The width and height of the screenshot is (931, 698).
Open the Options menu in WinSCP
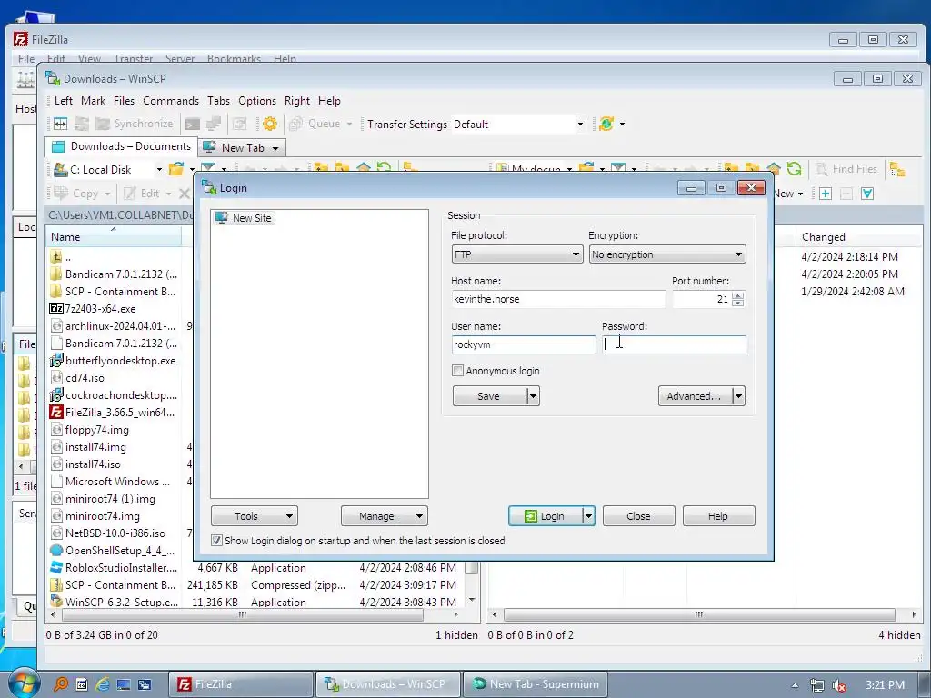click(257, 101)
